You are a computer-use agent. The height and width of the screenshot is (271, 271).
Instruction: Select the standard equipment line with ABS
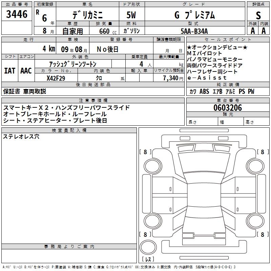tap(222, 91)
